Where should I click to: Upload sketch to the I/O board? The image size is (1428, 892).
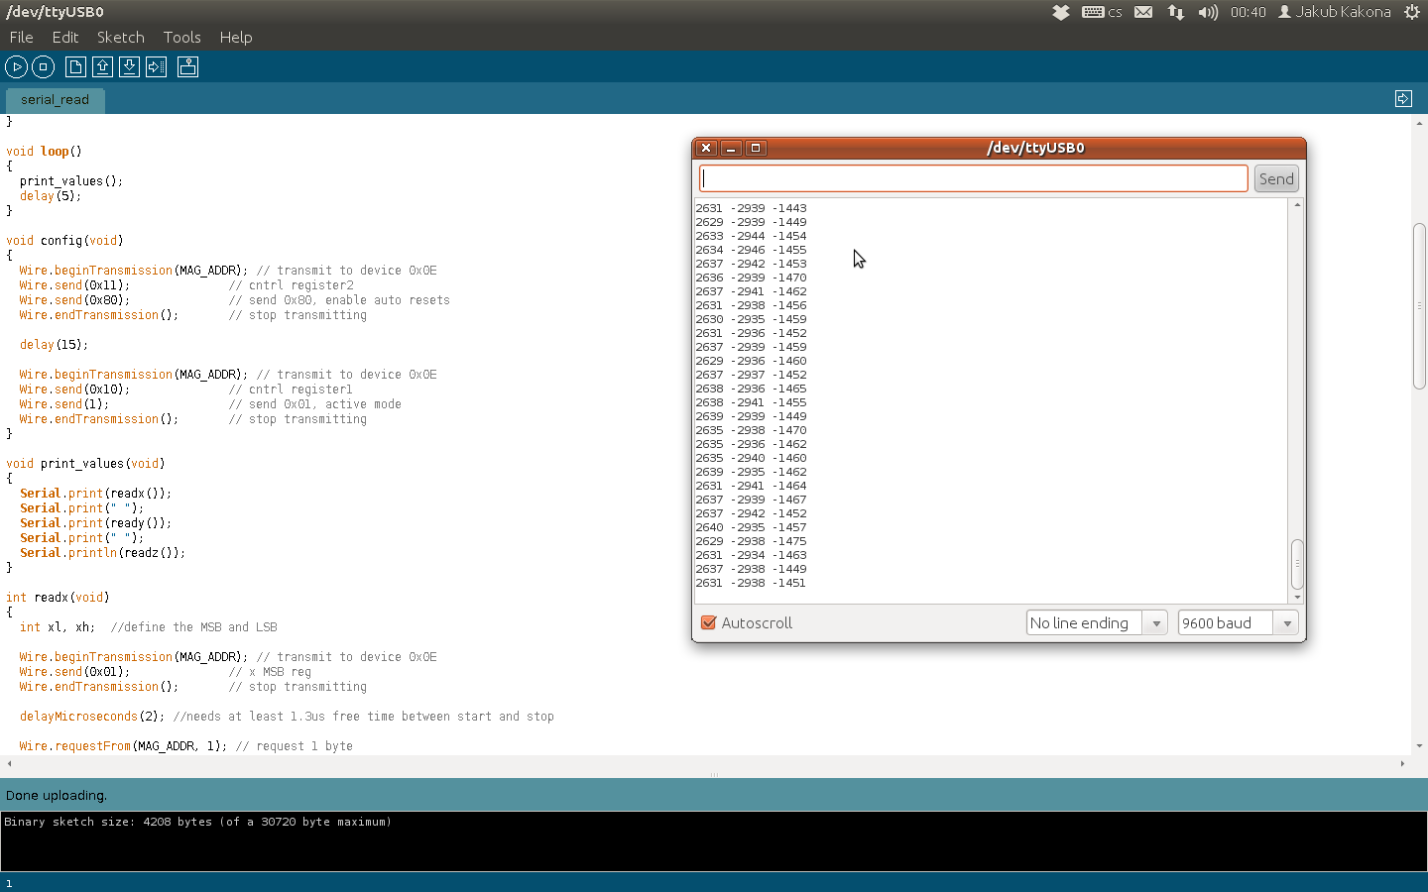(x=157, y=66)
